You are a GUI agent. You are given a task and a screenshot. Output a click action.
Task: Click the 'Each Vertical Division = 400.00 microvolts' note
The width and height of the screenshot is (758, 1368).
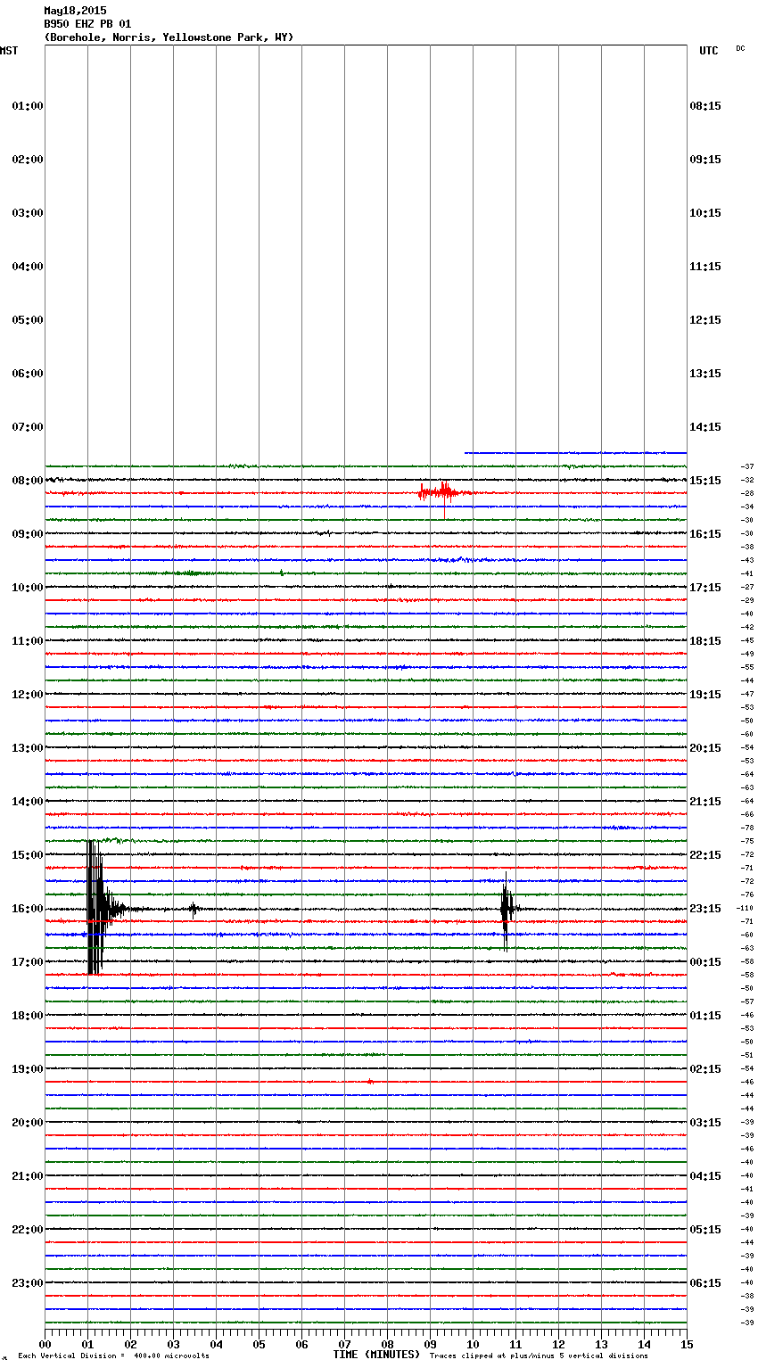click(x=113, y=1356)
